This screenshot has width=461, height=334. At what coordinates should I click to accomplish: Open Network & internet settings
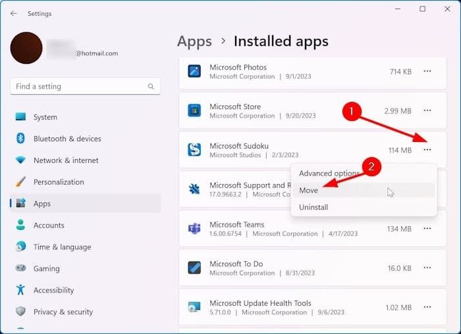pyautogui.click(x=85, y=160)
